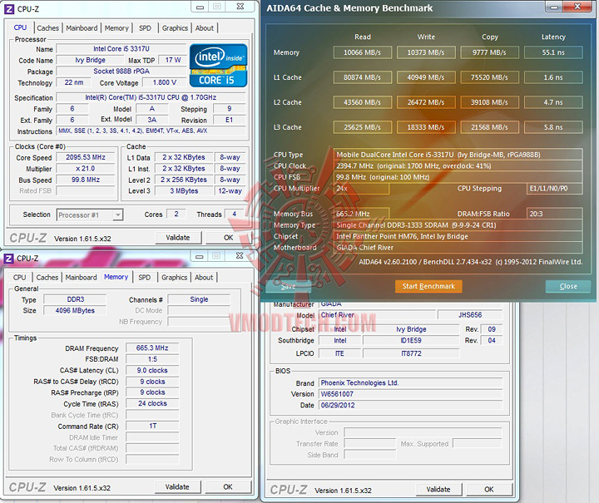The width and height of the screenshot is (599, 503).
Task: Click Cycle Time value 24 clocks
Action: (x=152, y=403)
